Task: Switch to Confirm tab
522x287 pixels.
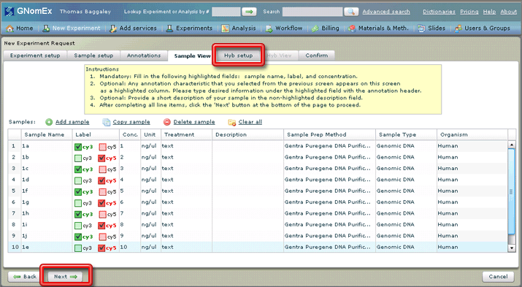Action: (x=317, y=56)
